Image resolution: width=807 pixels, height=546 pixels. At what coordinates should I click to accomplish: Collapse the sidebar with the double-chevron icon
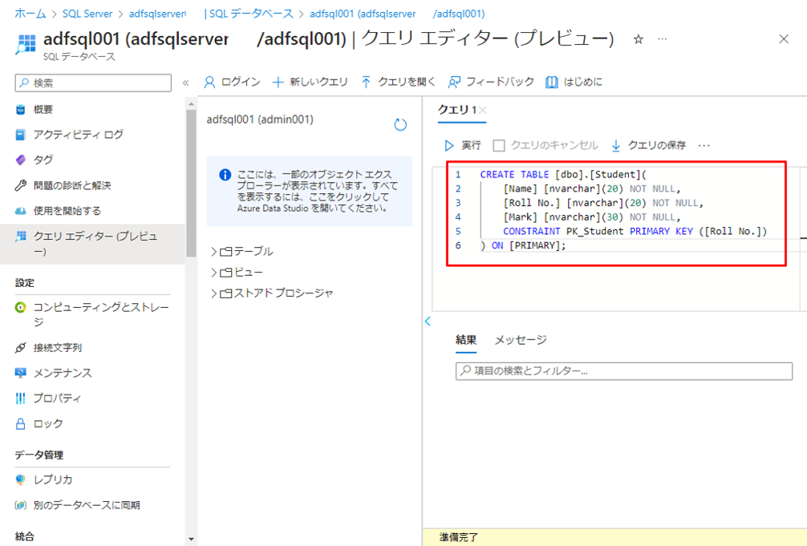186,83
